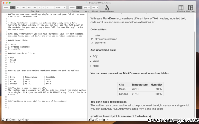Apply Code formatting start row

[x=58, y=8]
